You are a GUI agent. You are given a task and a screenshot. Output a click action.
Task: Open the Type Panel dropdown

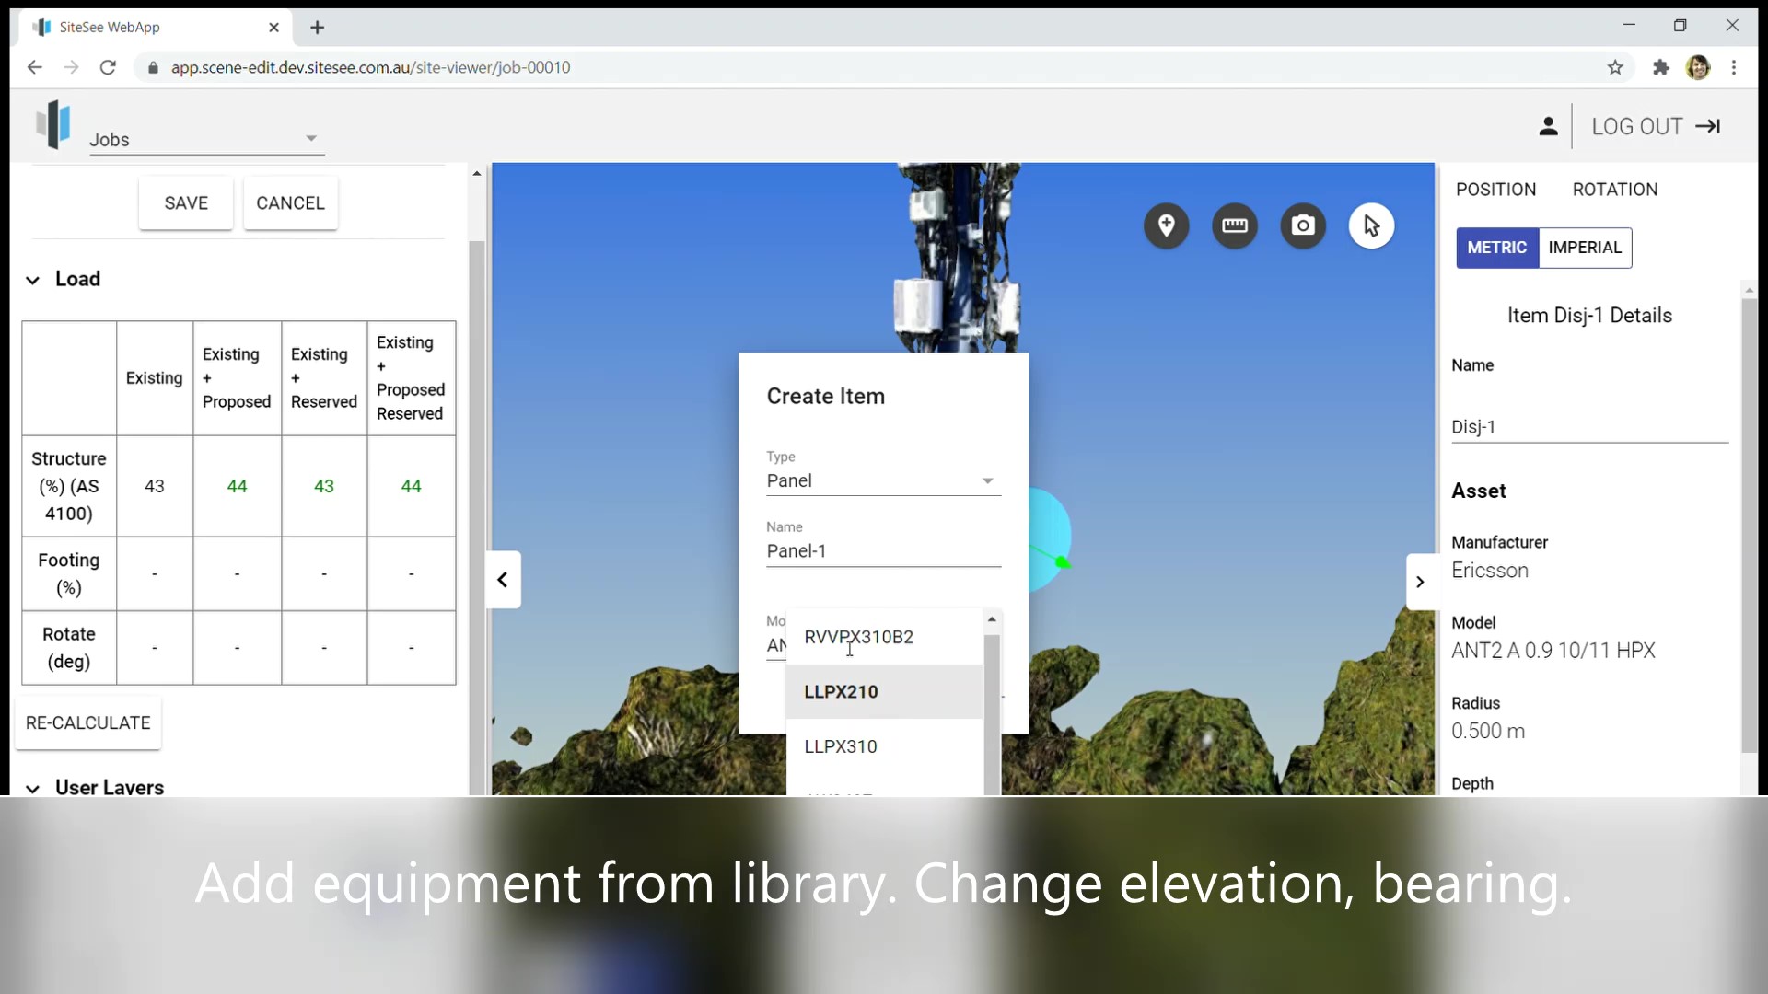[x=882, y=480]
